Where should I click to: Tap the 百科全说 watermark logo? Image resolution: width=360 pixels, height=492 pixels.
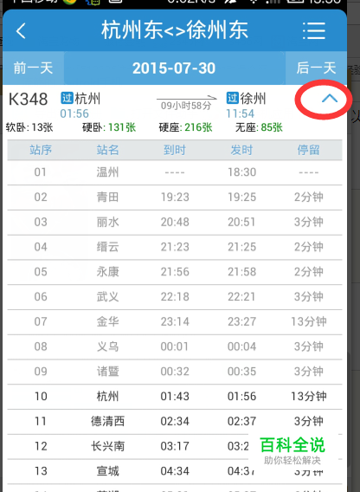pos(292,450)
